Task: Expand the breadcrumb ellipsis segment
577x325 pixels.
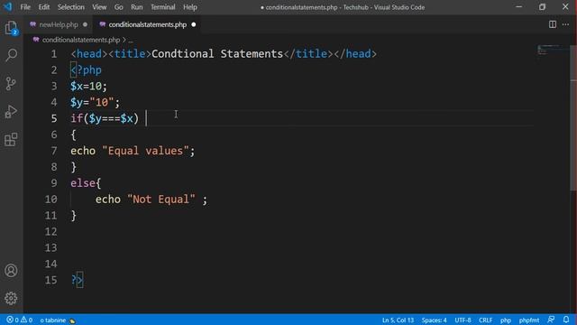Action: (131, 40)
